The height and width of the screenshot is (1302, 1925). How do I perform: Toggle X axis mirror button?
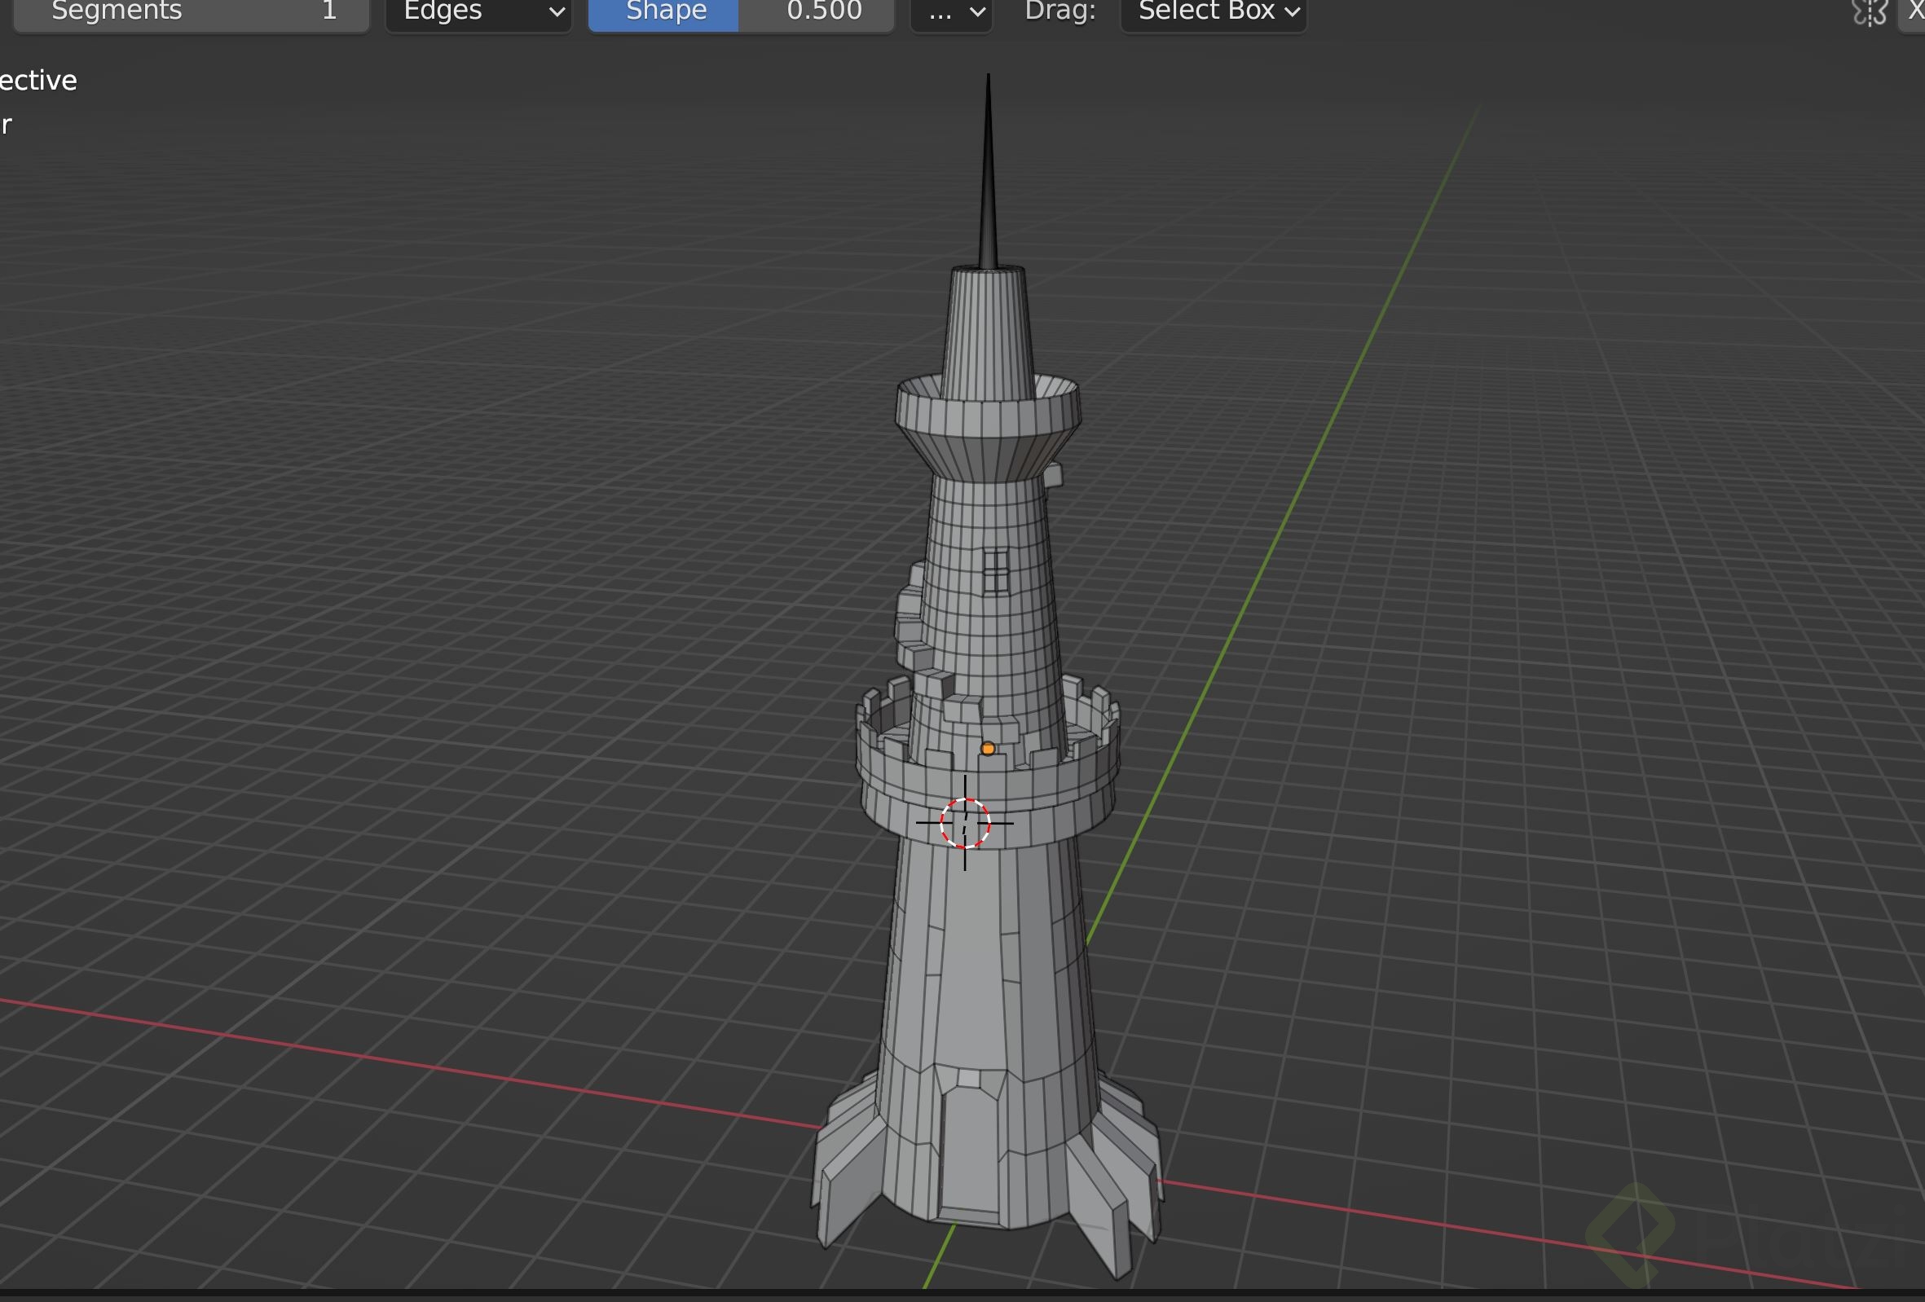(x=1915, y=11)
